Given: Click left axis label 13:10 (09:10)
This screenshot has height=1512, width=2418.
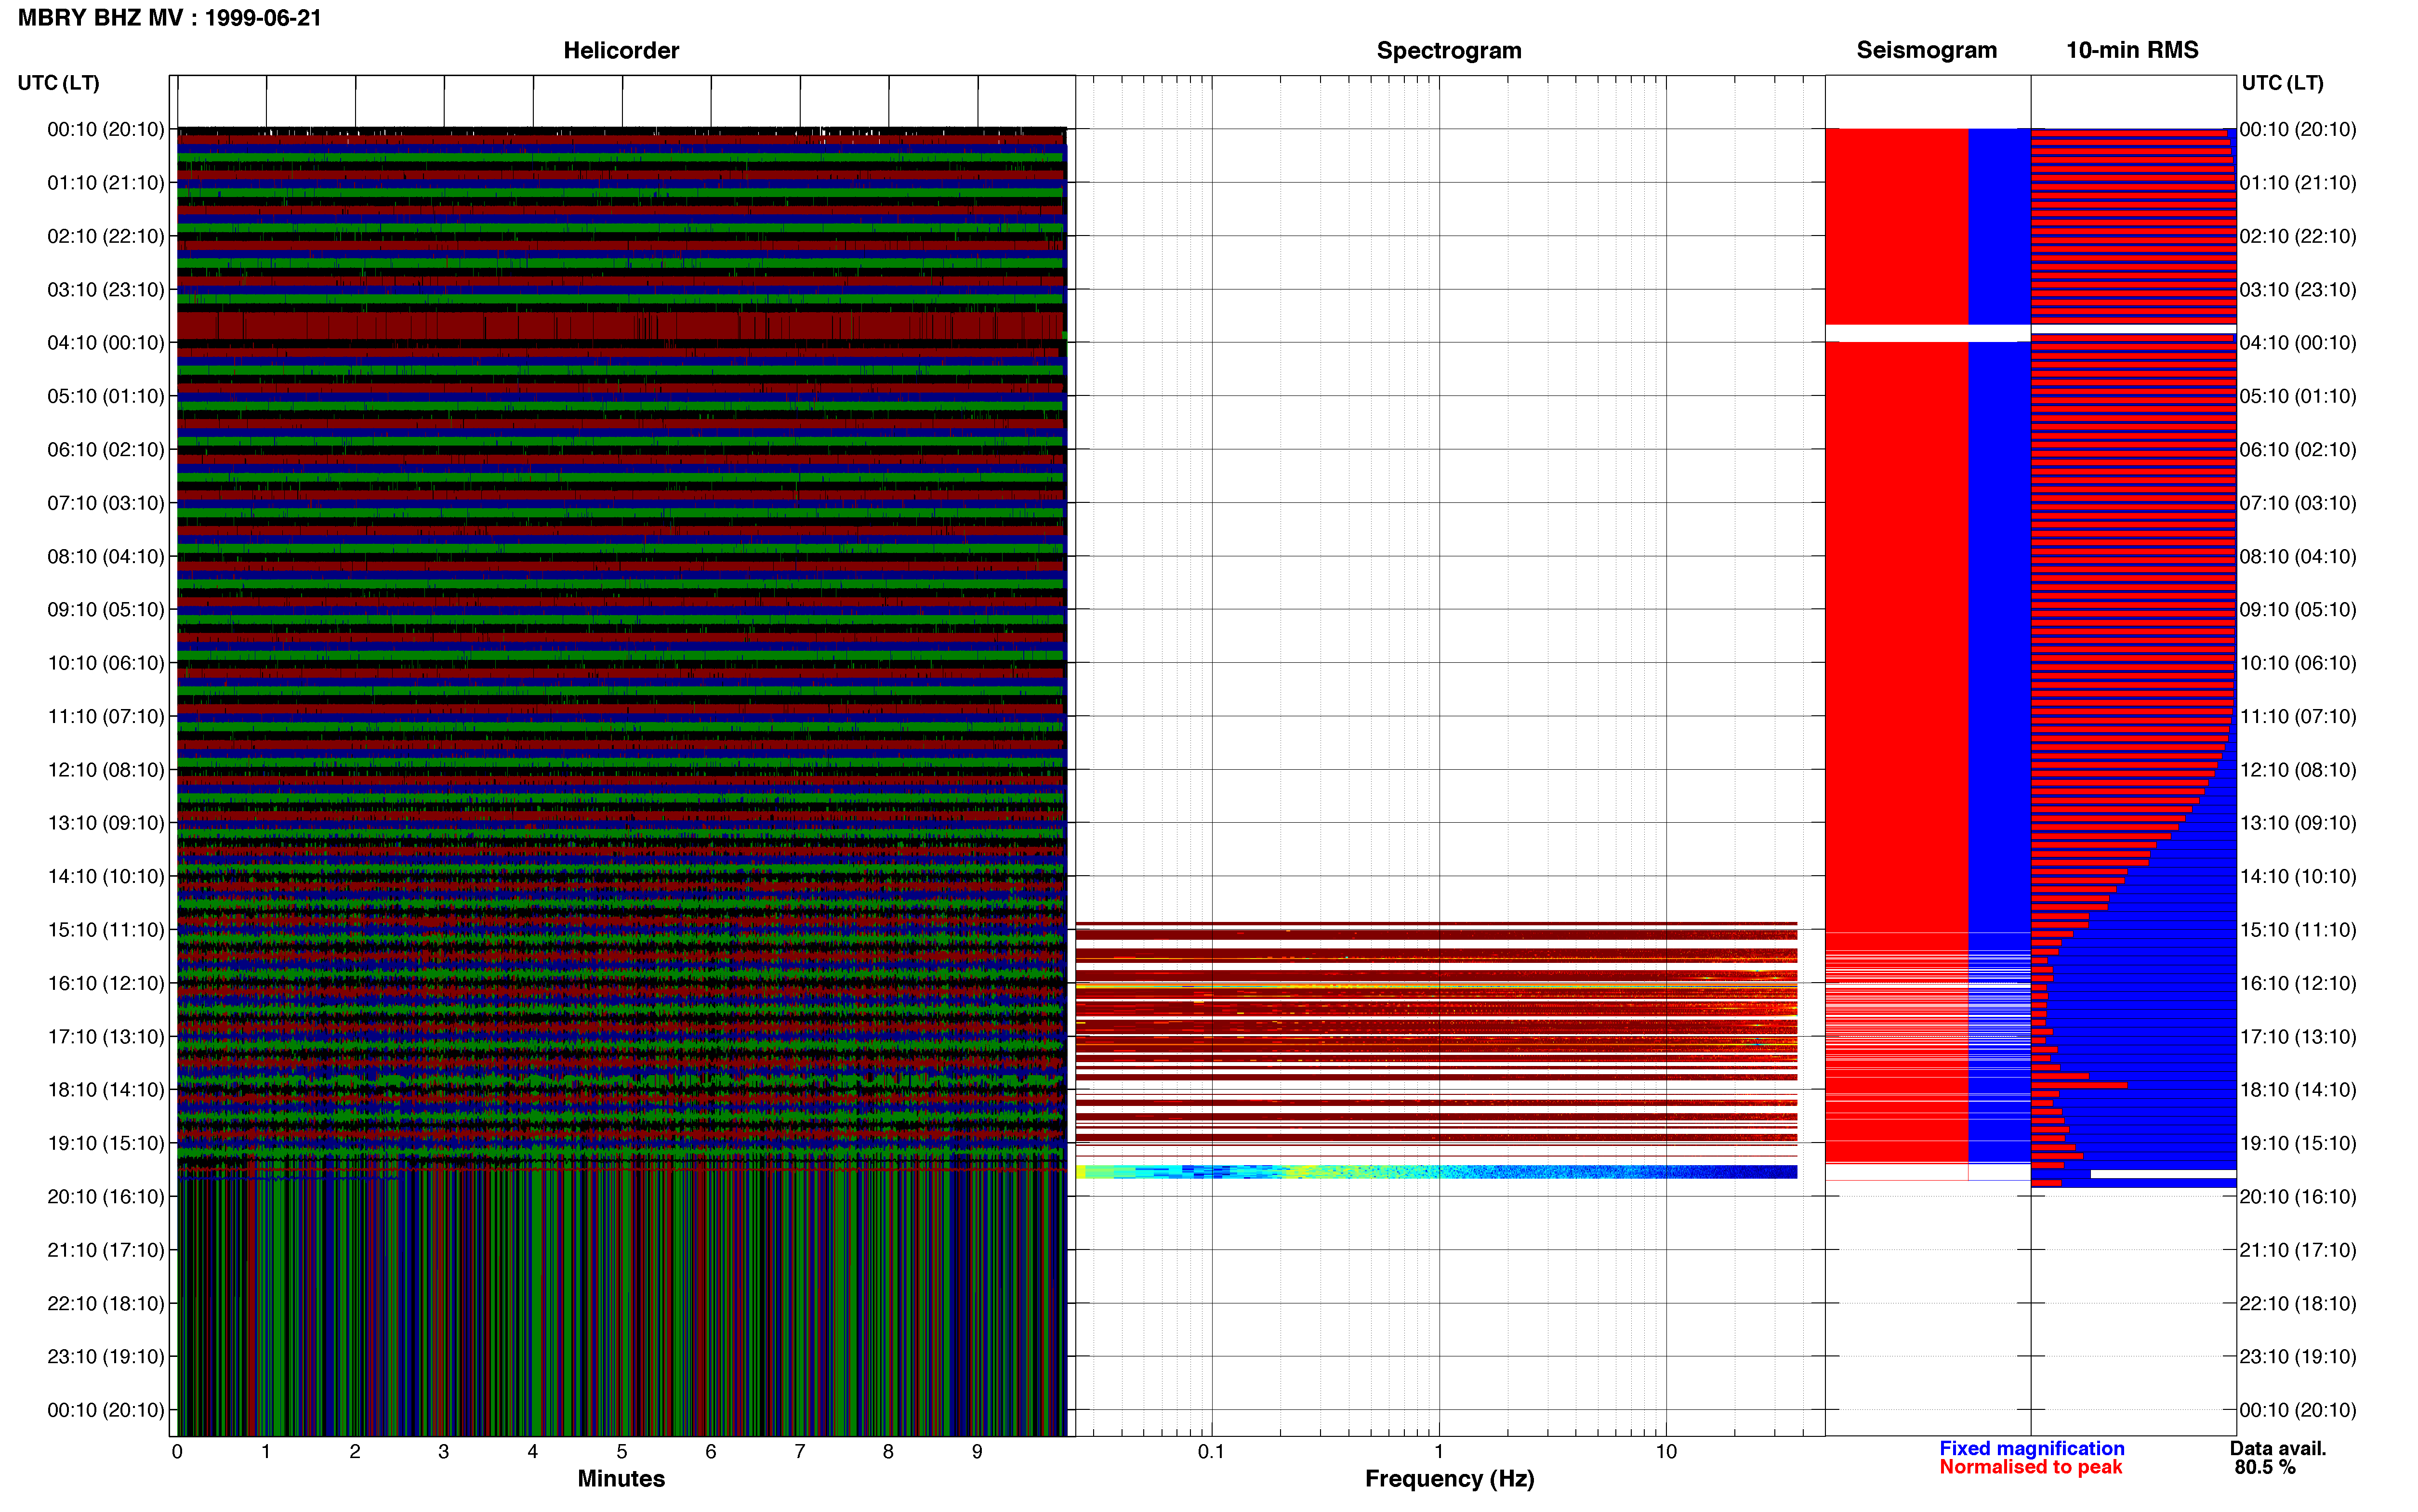Looking at the screenshot, I should click(x=106, y=823).
